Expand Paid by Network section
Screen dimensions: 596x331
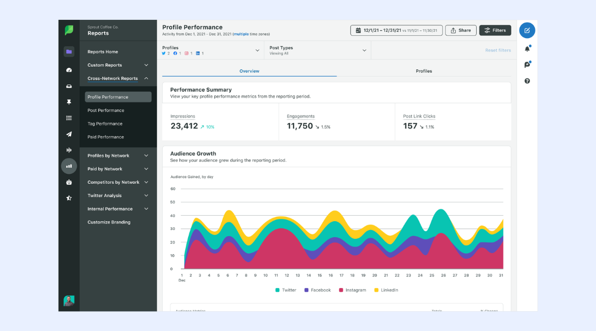118,169
